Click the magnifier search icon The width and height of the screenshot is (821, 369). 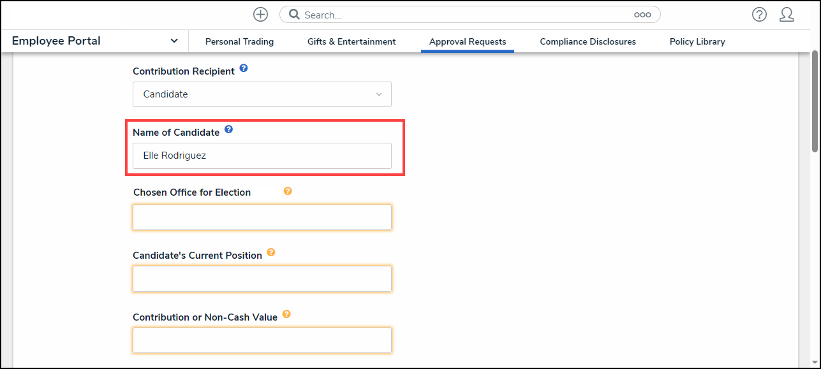point(294,15)
